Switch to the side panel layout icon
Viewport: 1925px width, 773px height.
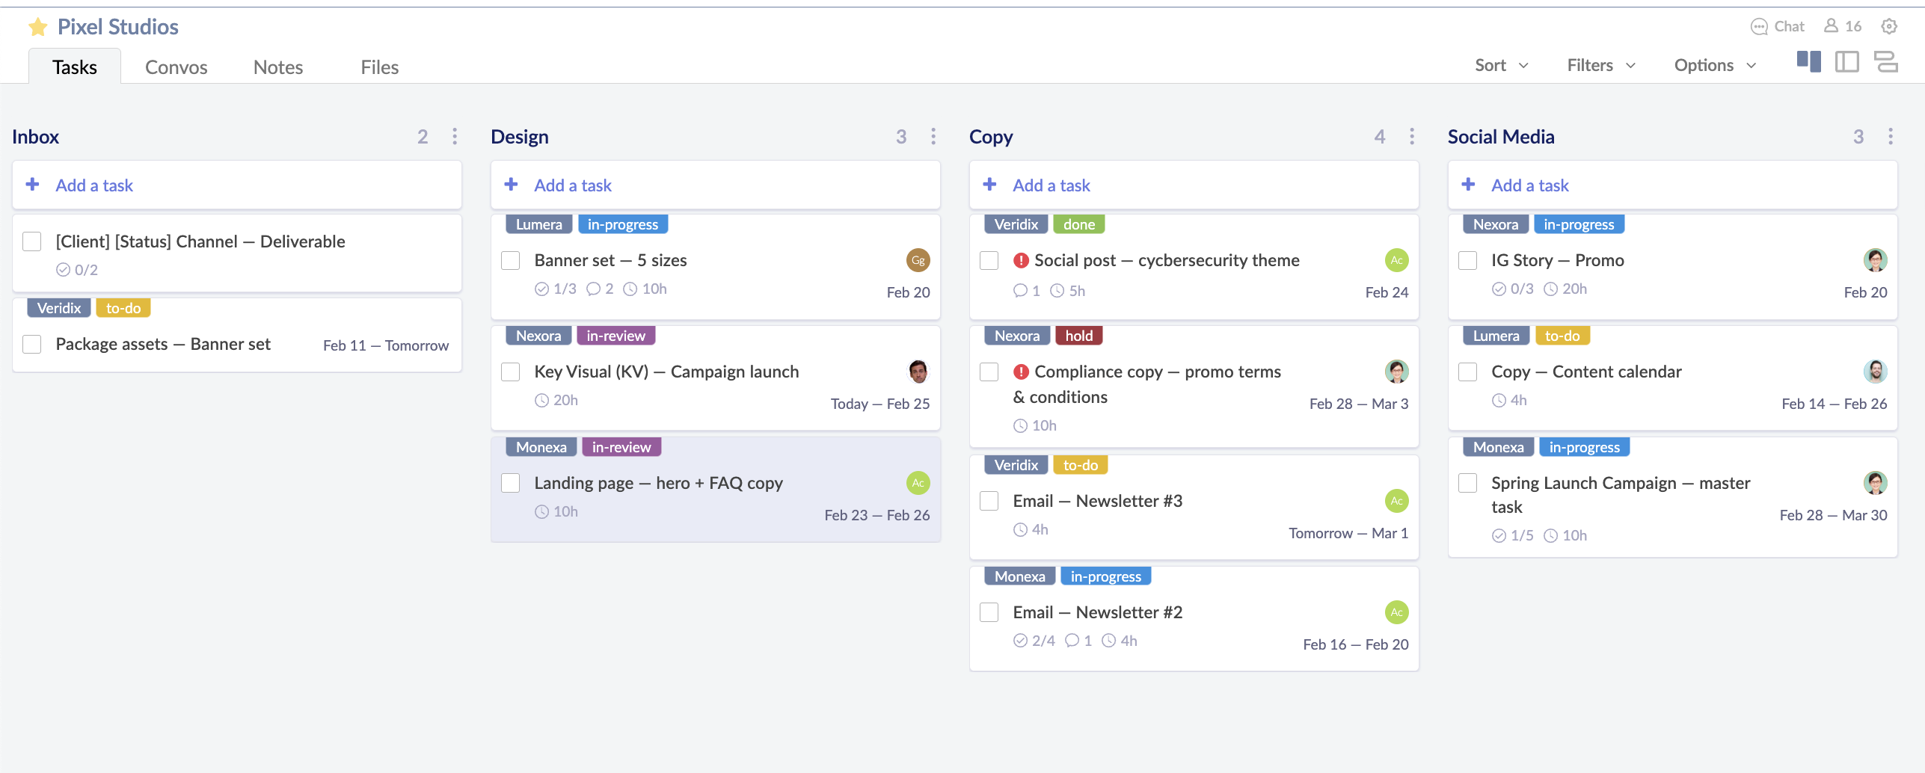coord(1846,62)
